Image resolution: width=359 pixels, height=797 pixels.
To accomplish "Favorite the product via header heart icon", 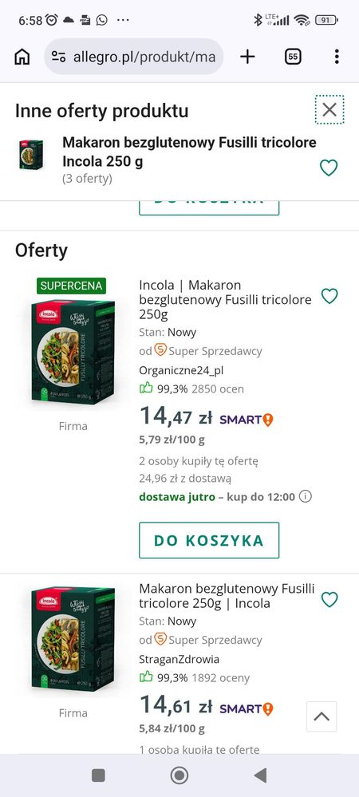I will 329,168.
